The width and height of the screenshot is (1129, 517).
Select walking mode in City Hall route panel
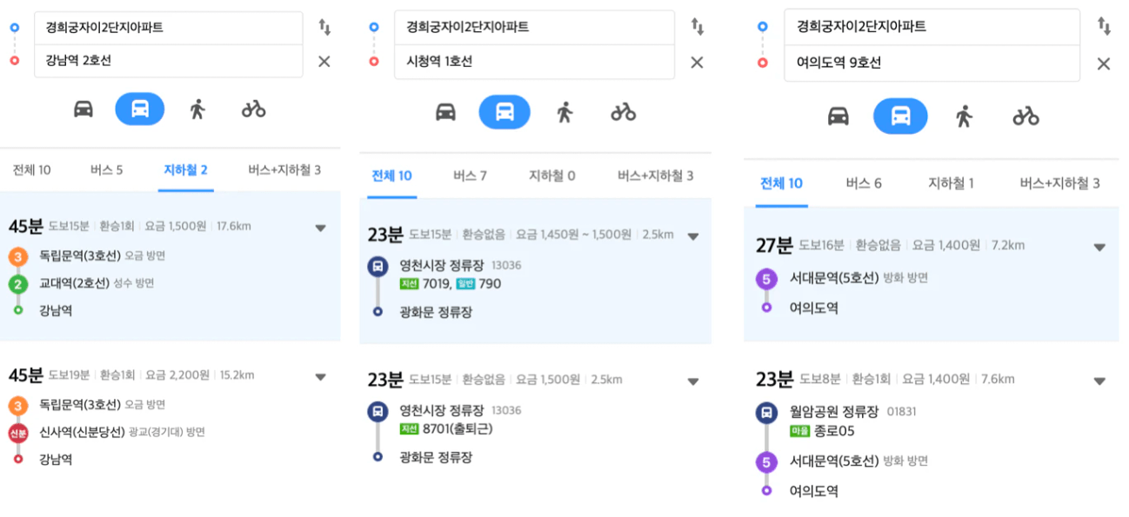[x=564, y=112]
